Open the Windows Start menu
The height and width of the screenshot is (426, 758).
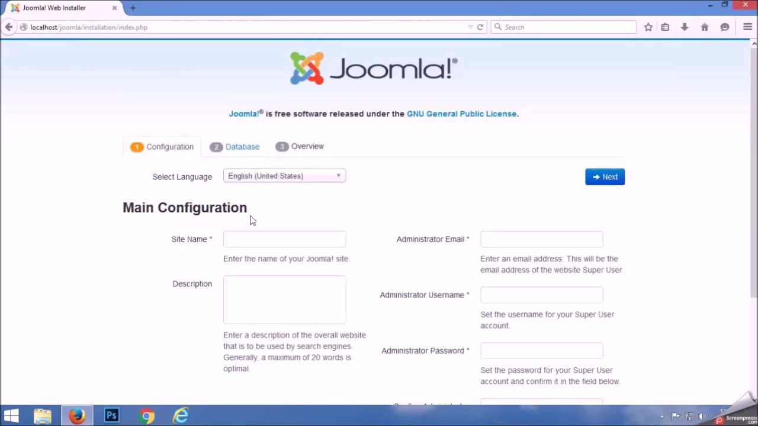tap(11, 415)
